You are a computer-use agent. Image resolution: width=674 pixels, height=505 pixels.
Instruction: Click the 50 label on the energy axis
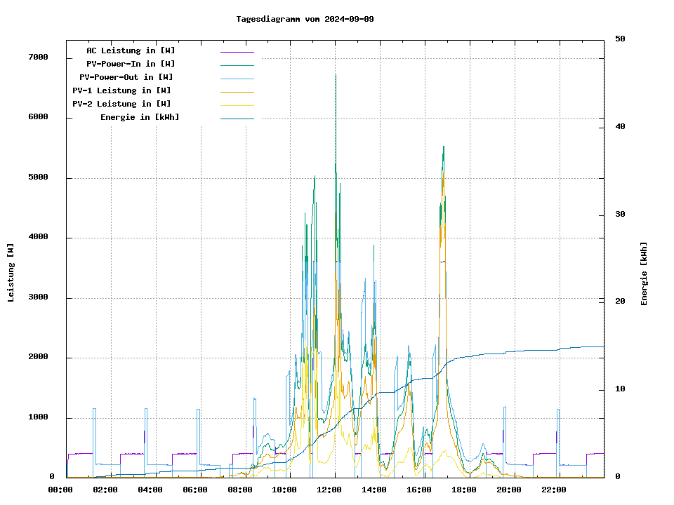point(620,39)
